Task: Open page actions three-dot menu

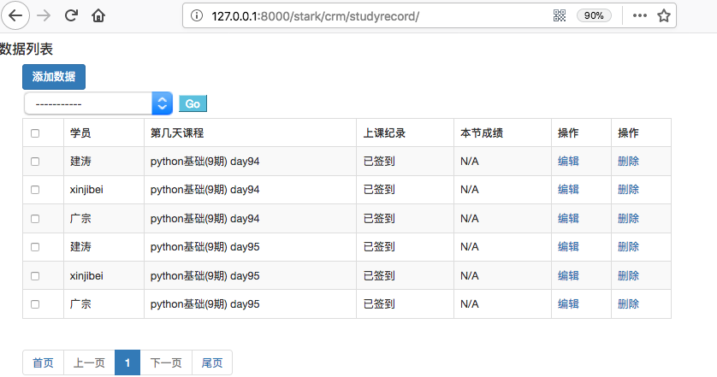Action: pyautogui.click(x=639, y=15)
